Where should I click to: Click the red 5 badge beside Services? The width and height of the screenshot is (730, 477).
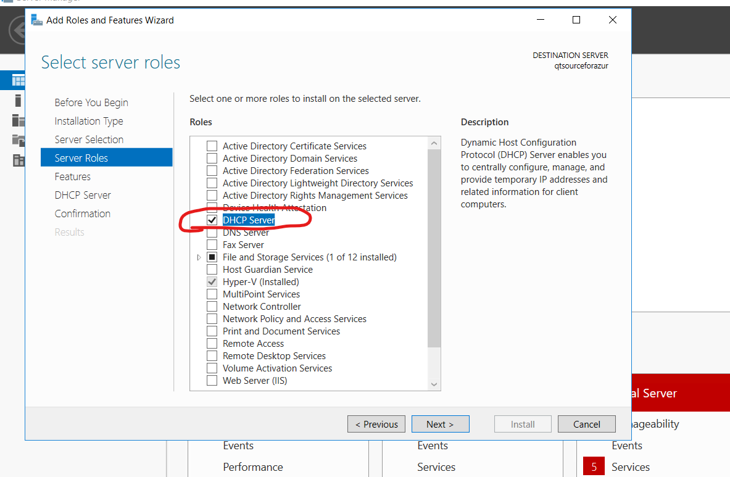click(x=594, y=466)
